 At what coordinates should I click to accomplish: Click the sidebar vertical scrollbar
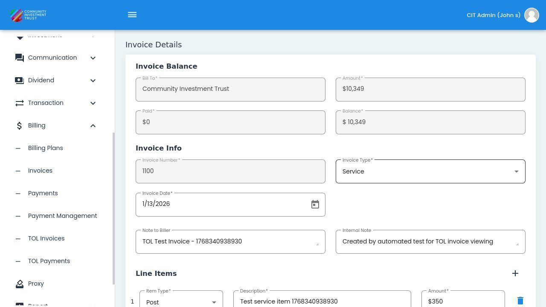coord(113,208)
